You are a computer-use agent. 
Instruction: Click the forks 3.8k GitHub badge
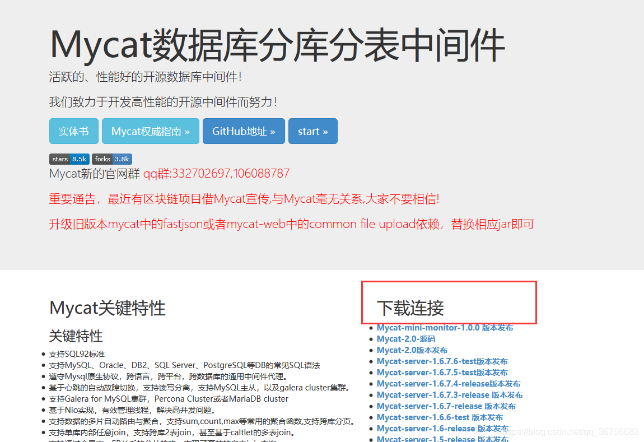click(111, 159)
